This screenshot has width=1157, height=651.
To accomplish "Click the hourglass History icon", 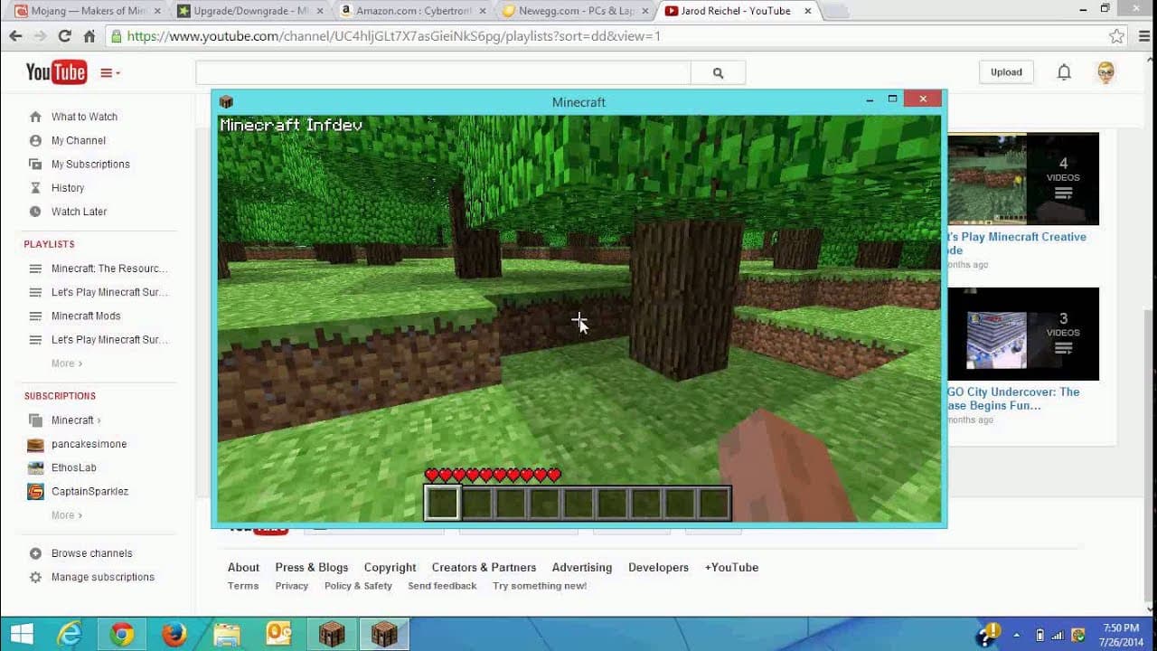I will [35, 188].
